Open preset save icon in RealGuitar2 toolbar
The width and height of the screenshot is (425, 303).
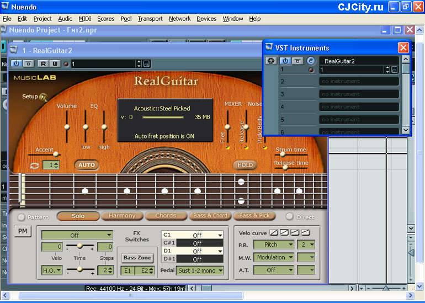(x=146, y=64)
